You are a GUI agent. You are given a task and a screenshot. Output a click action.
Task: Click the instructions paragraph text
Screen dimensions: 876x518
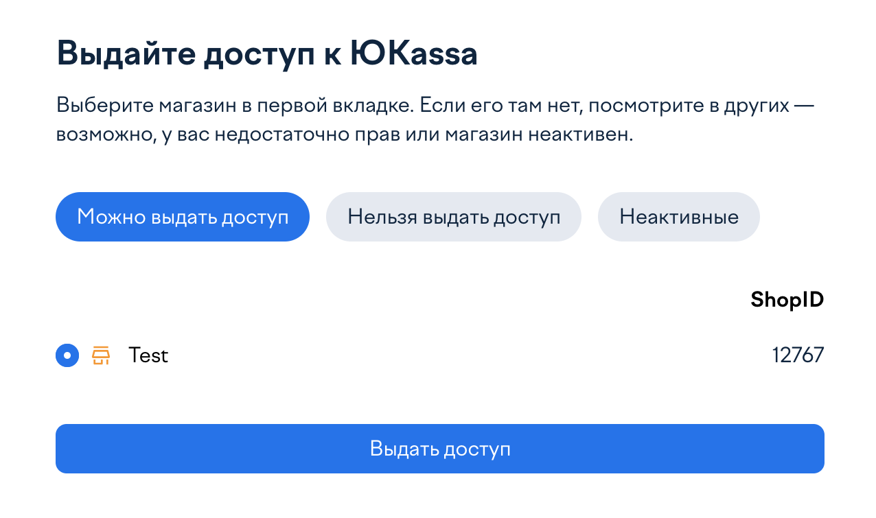pos(435,119)
